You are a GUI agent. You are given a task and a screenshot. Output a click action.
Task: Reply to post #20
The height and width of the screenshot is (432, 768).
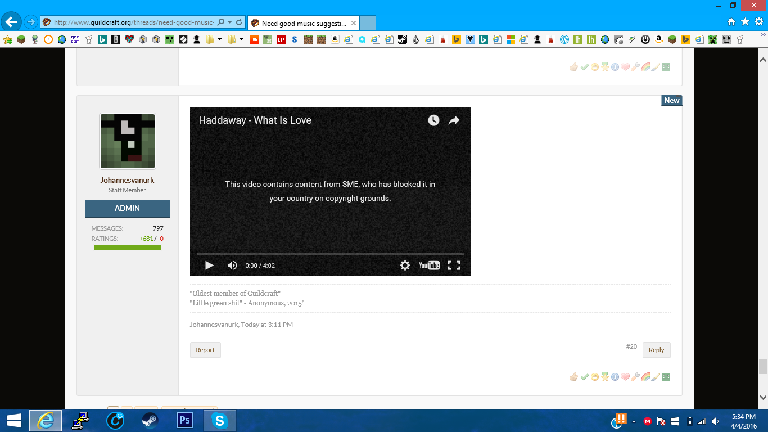[657, 350]
